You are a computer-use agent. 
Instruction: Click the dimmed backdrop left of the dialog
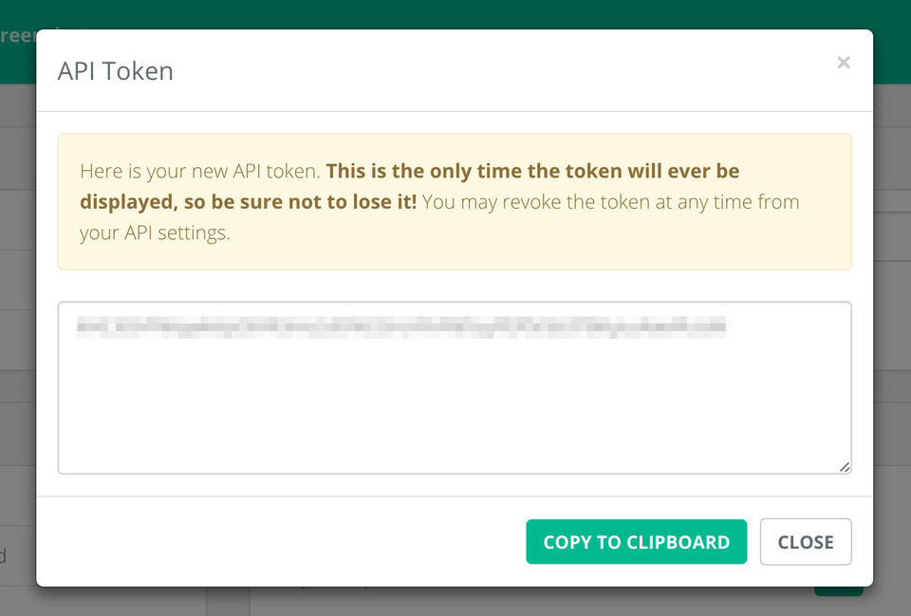pos(17,285)
